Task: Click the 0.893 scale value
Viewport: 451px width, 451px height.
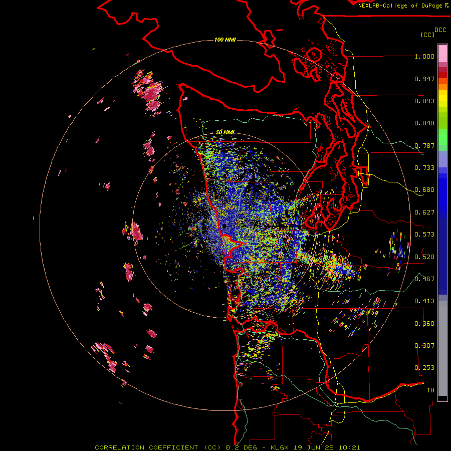Action: 424,101
